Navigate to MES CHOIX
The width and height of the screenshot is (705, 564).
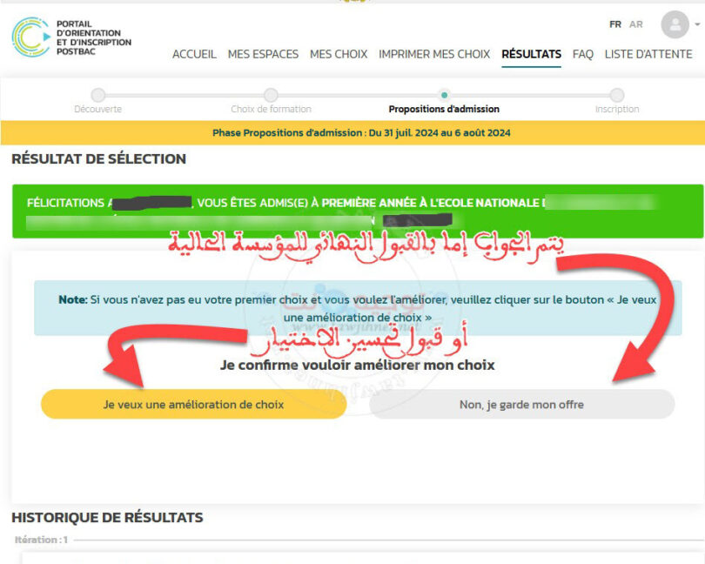tap(339, 53)
